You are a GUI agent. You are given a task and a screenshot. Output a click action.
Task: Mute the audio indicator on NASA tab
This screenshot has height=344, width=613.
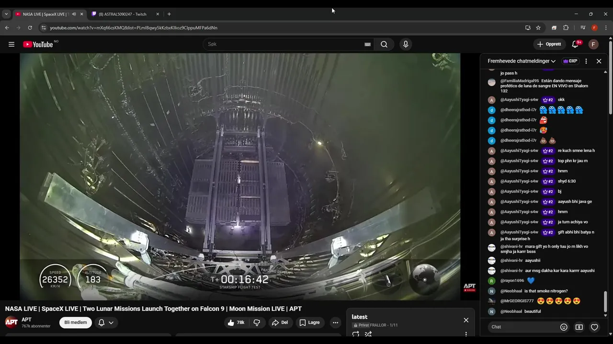pos(74,14)
